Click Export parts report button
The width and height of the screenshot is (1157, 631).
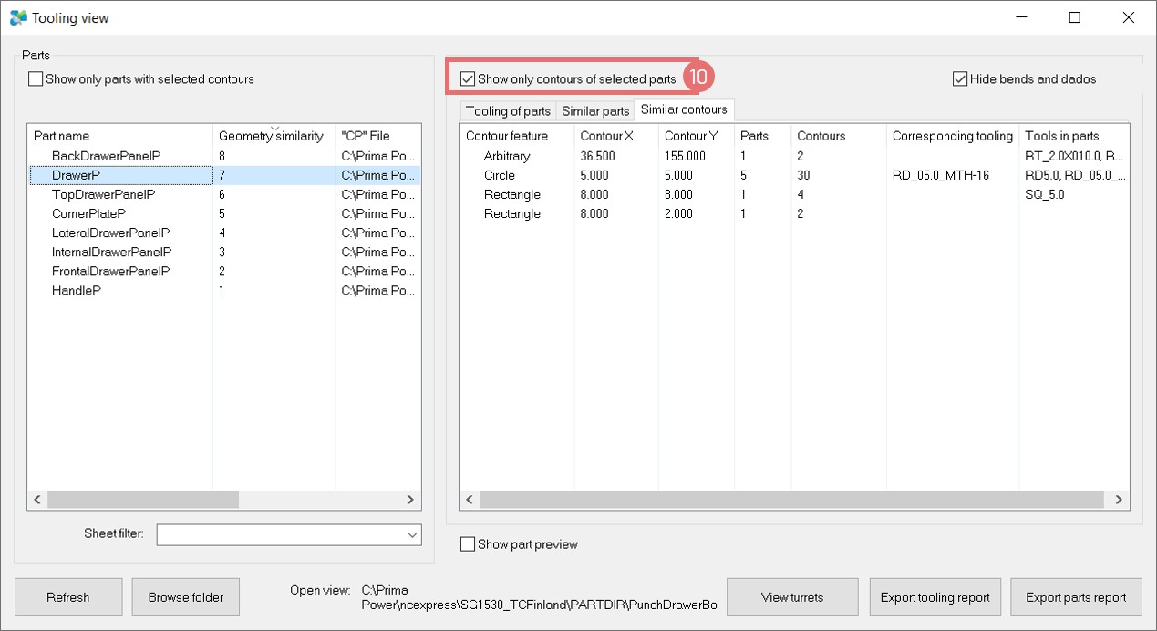[x=1076, y=597]
